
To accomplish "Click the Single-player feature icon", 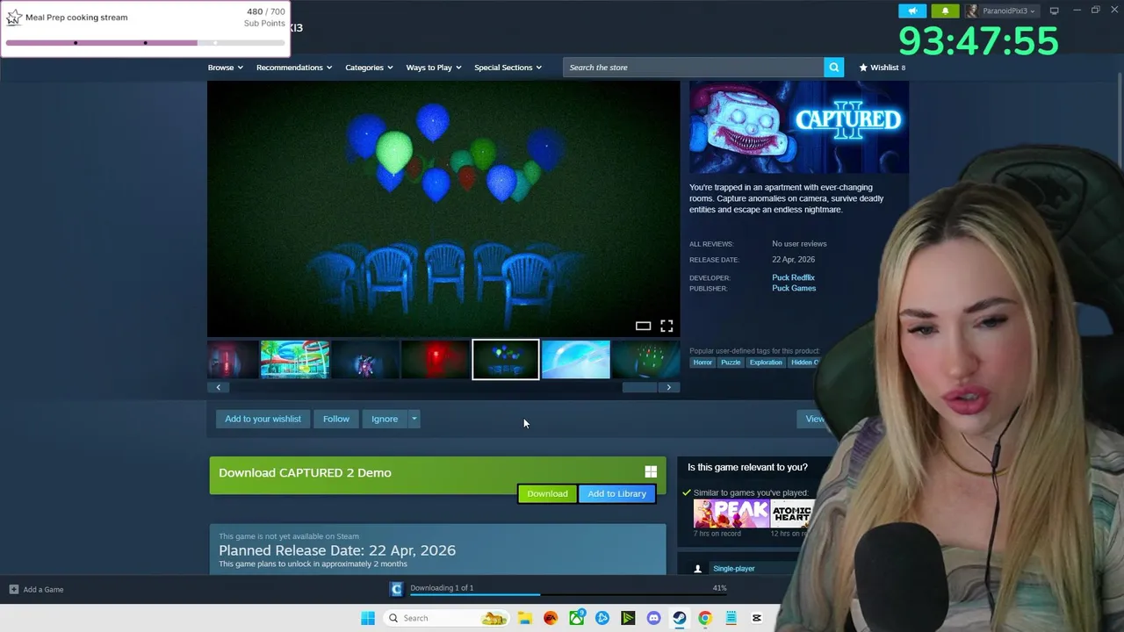I will (x=698, y=569).
